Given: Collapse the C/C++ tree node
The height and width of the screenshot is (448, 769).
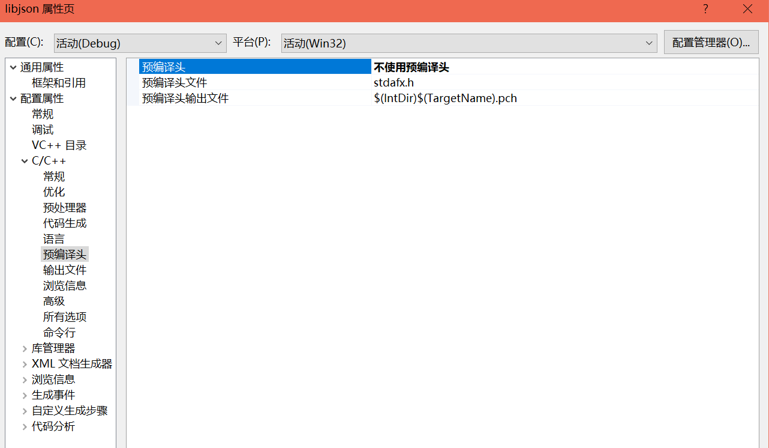Looking at the screenshot, I should [25, 162].
